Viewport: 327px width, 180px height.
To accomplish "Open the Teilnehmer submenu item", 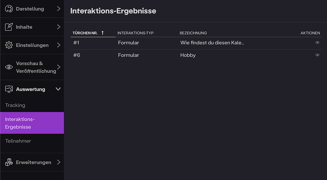I will [18, 141].
